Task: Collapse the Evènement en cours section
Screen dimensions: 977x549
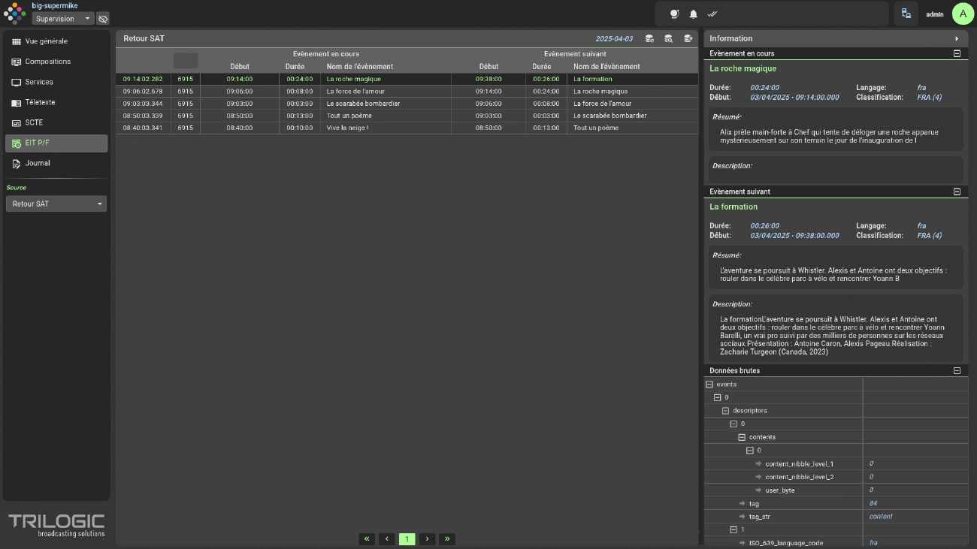Action: point(957,53)
